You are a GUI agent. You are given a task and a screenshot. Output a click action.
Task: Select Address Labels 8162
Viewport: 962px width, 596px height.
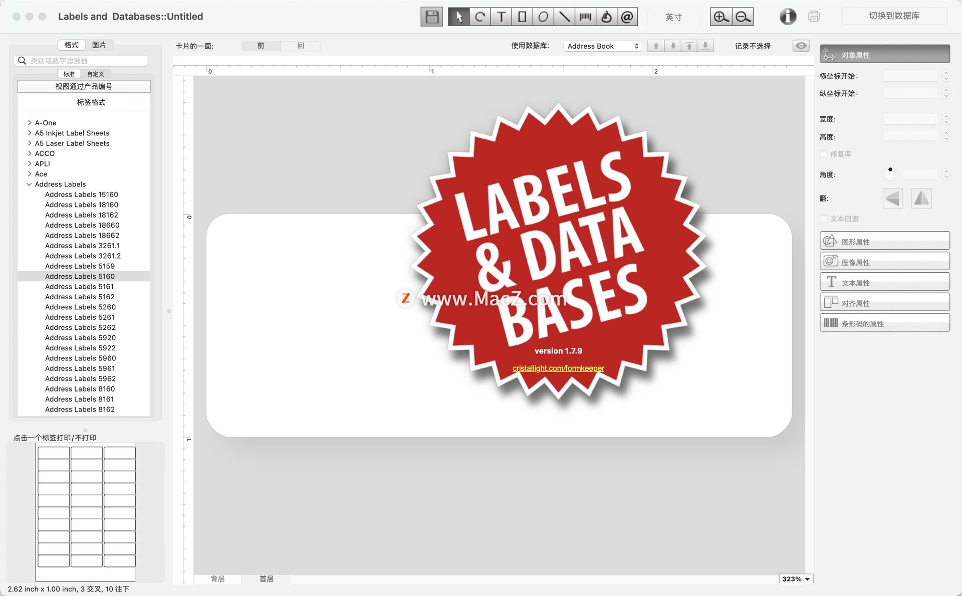80,410
